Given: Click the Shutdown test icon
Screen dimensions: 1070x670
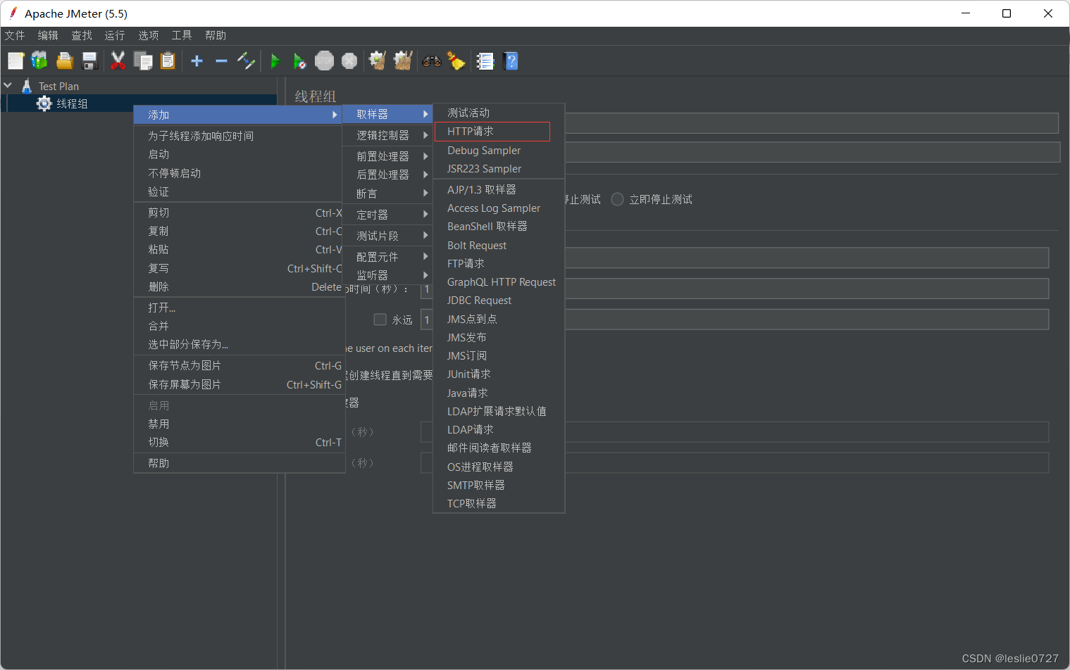Looking at the screenshot, I should point(349,61).
